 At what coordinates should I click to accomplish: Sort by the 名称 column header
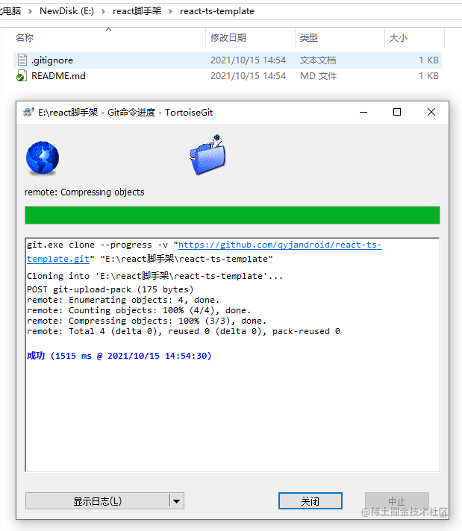tap(25, 37)
